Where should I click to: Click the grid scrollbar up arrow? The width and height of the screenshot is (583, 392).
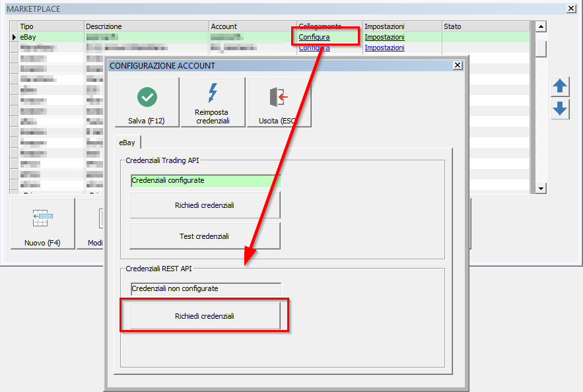pos(541,26)
